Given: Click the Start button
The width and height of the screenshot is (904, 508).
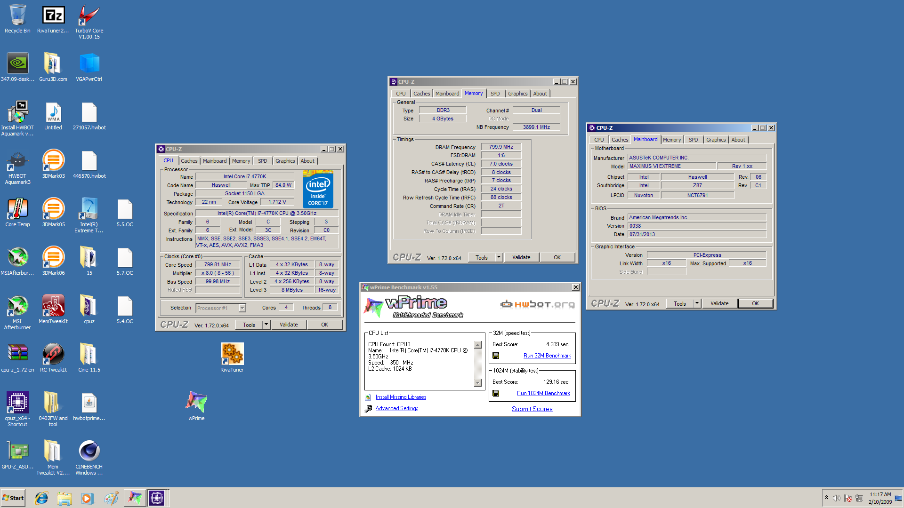Looking at the screenshot, I should [13, 498].
